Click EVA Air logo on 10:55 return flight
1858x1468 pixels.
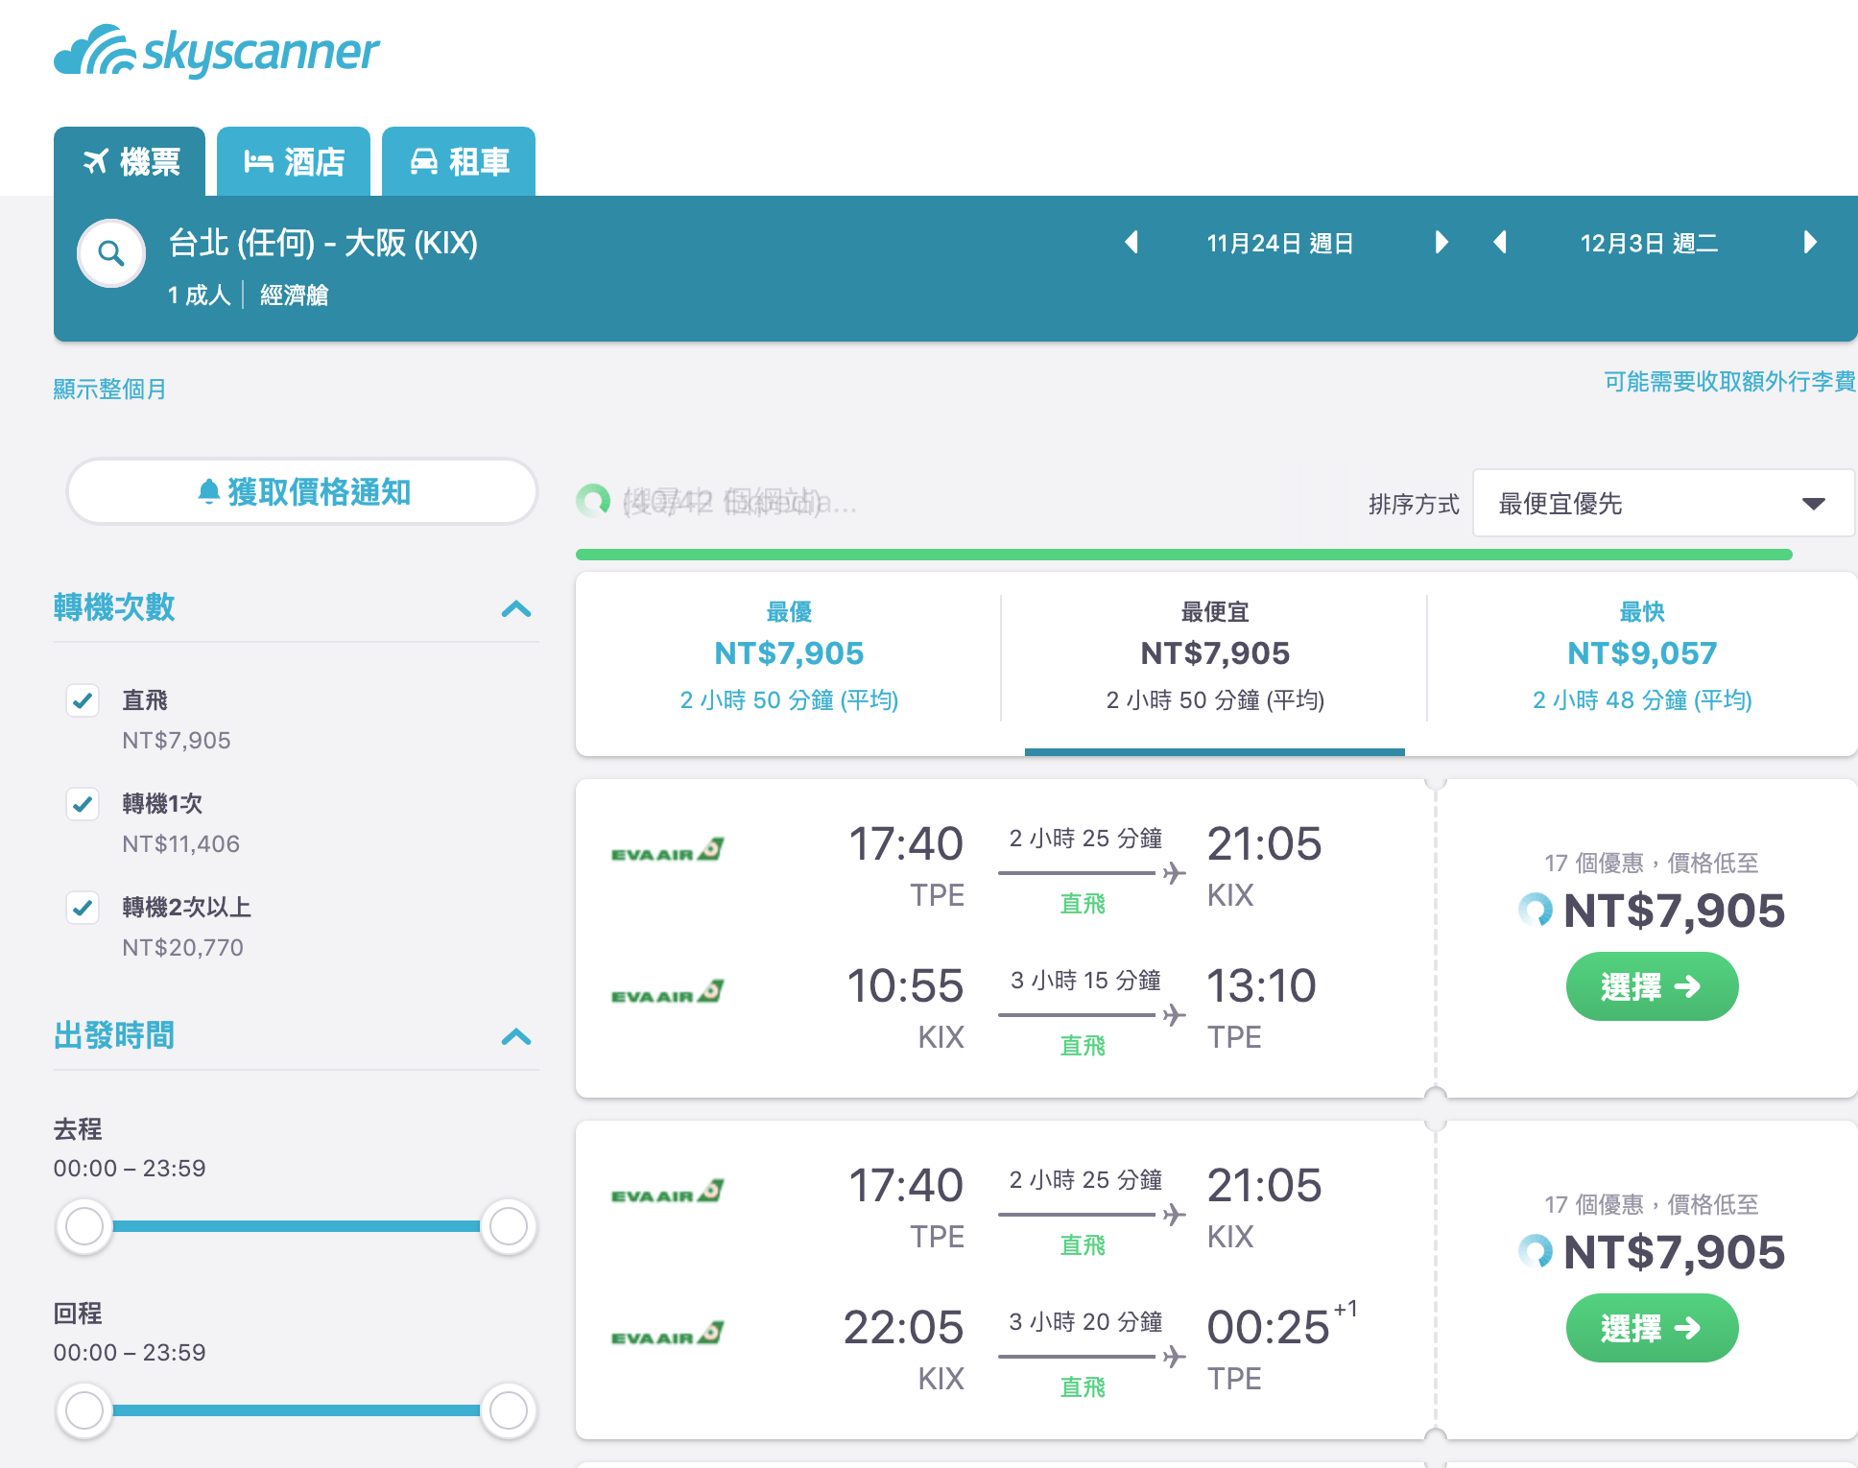pos(667,992)
